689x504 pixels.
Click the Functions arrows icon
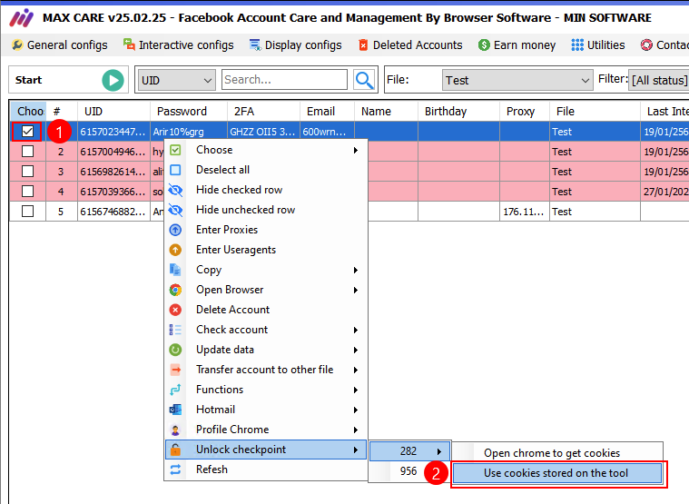point(175,390)
